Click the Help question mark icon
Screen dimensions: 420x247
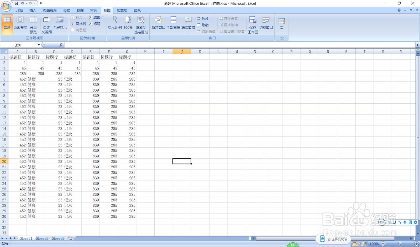pyautogui.click(x=399, y=10)
